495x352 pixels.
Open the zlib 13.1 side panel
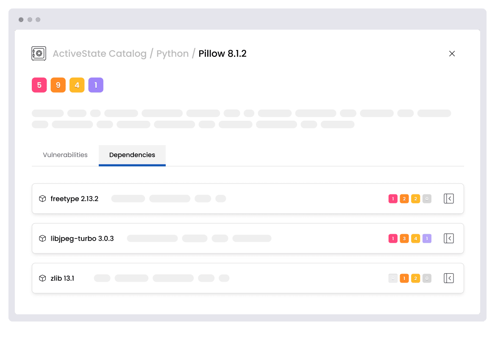pyautogui.click(x=448, y=278)
